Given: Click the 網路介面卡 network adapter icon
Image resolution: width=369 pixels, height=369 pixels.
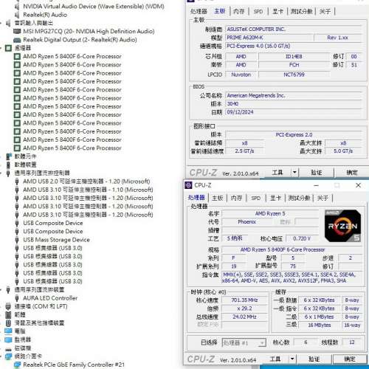Looking at the screenshot, I should coord(8,356).
